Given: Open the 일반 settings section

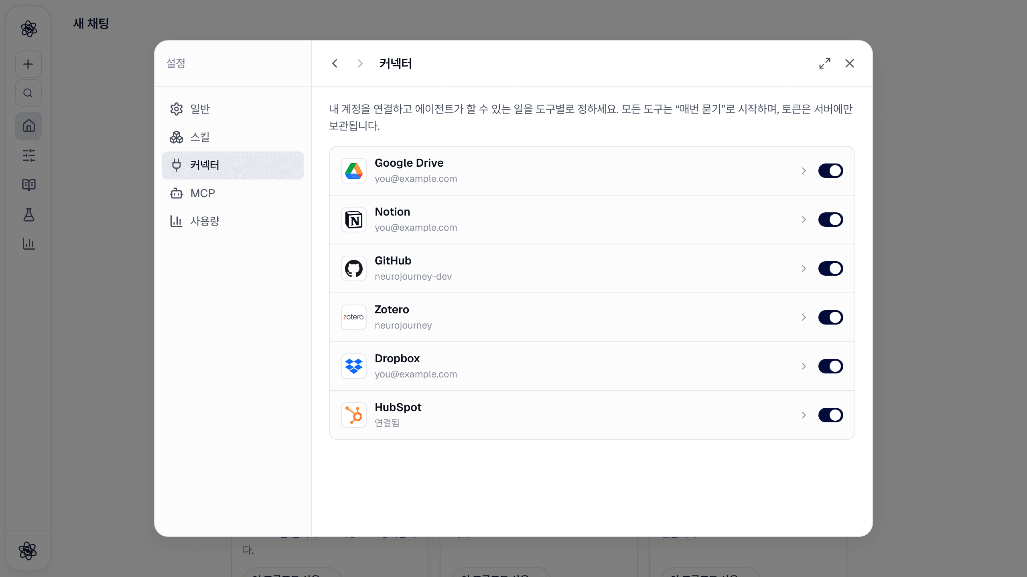Looking at the screenshot, I should point(233,109).
